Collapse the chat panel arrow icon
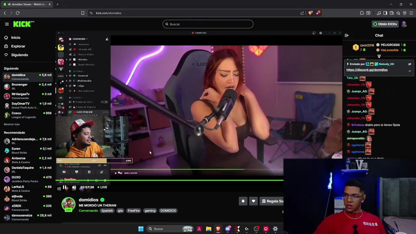This screenshot has height=234, width=416. click(x=346, y=35)
